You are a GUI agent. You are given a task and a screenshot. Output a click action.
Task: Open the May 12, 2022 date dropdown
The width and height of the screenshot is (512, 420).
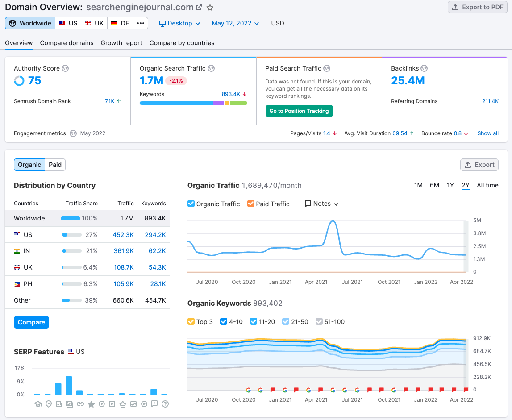pos(235,23)
